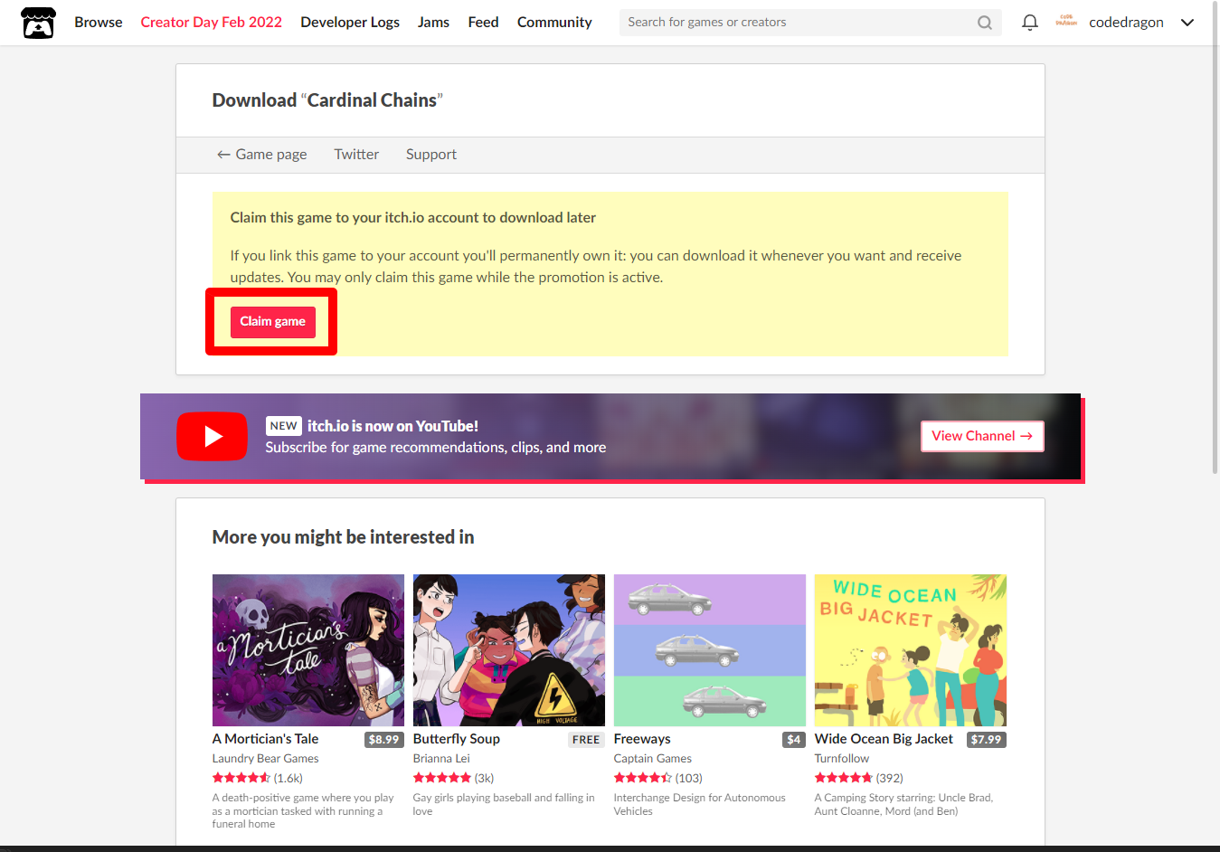Click the YouTube play logo
1220x852 pixels.
click(x=212, y=436)
